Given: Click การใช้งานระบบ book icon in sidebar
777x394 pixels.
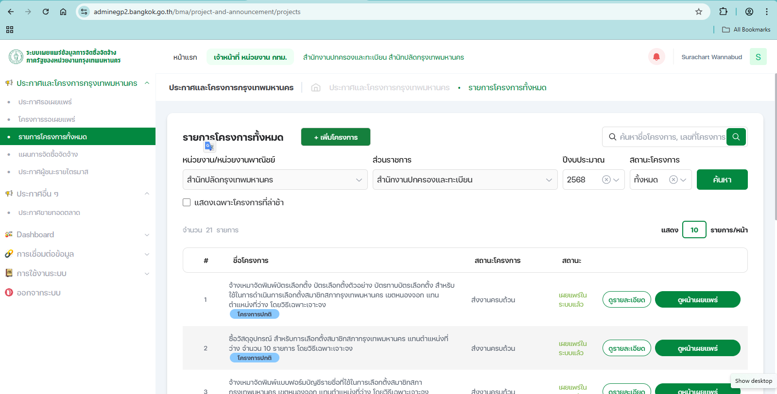Looking at the screenshot, I should 9,273.
